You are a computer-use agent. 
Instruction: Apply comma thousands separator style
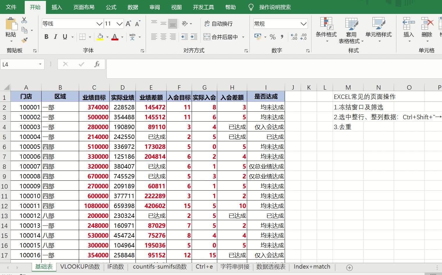[282, 37]
